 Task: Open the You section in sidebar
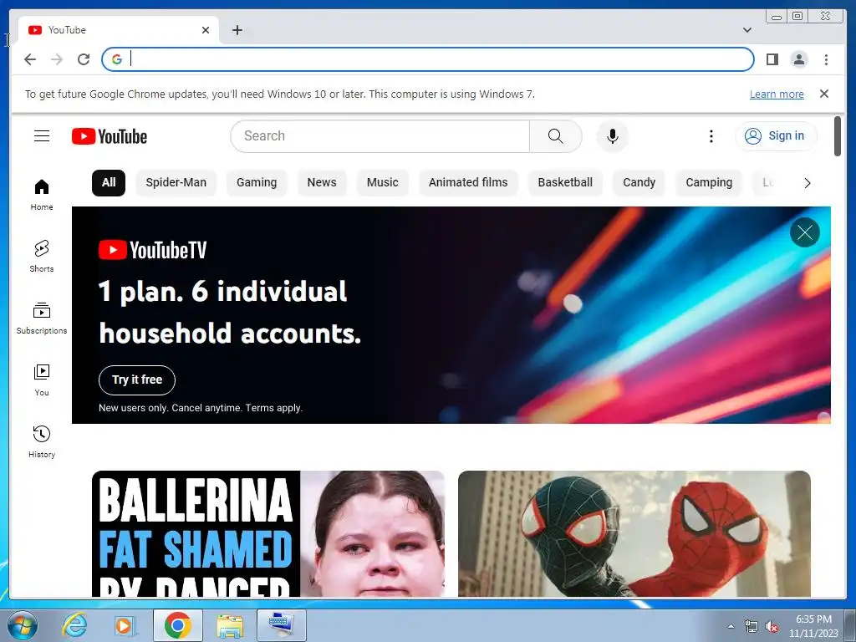click(x=42, y=380)
